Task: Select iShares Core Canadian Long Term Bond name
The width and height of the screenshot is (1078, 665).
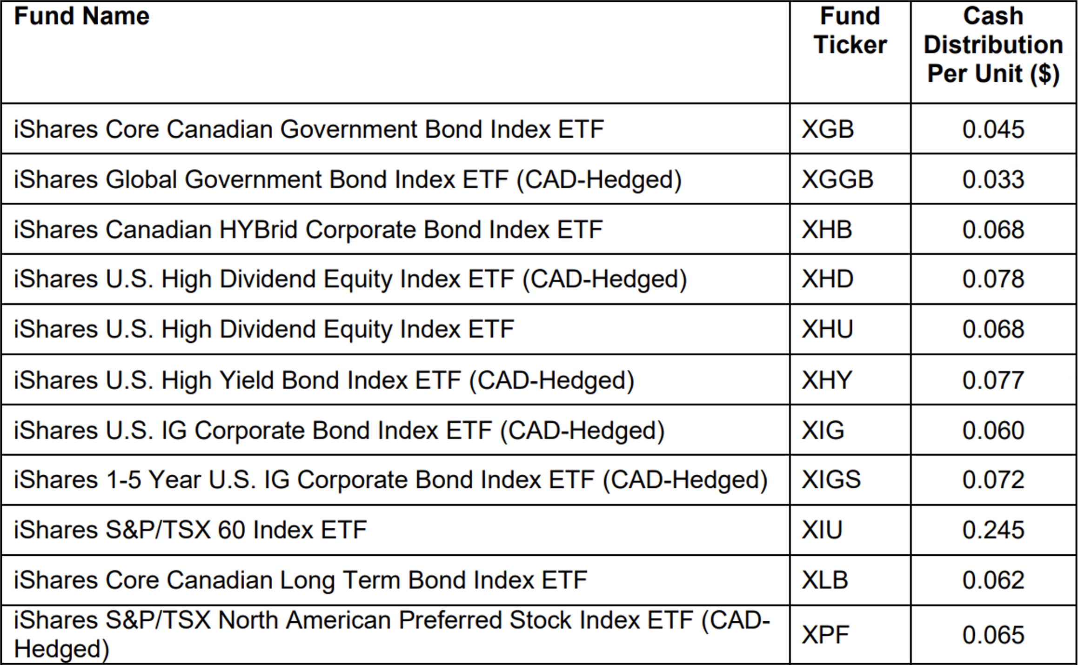Action: tap(300, 580)
